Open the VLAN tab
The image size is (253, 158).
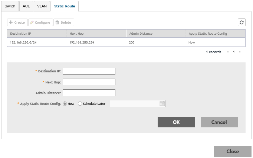click(x=41, y=6)
